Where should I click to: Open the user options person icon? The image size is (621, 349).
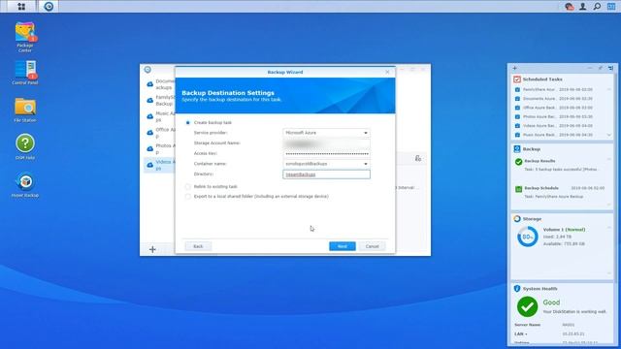tap(583, 7)
